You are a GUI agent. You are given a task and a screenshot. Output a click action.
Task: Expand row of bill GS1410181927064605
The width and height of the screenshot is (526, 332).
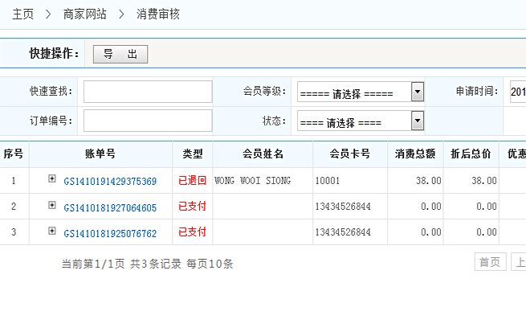click(x=52, y=206)
